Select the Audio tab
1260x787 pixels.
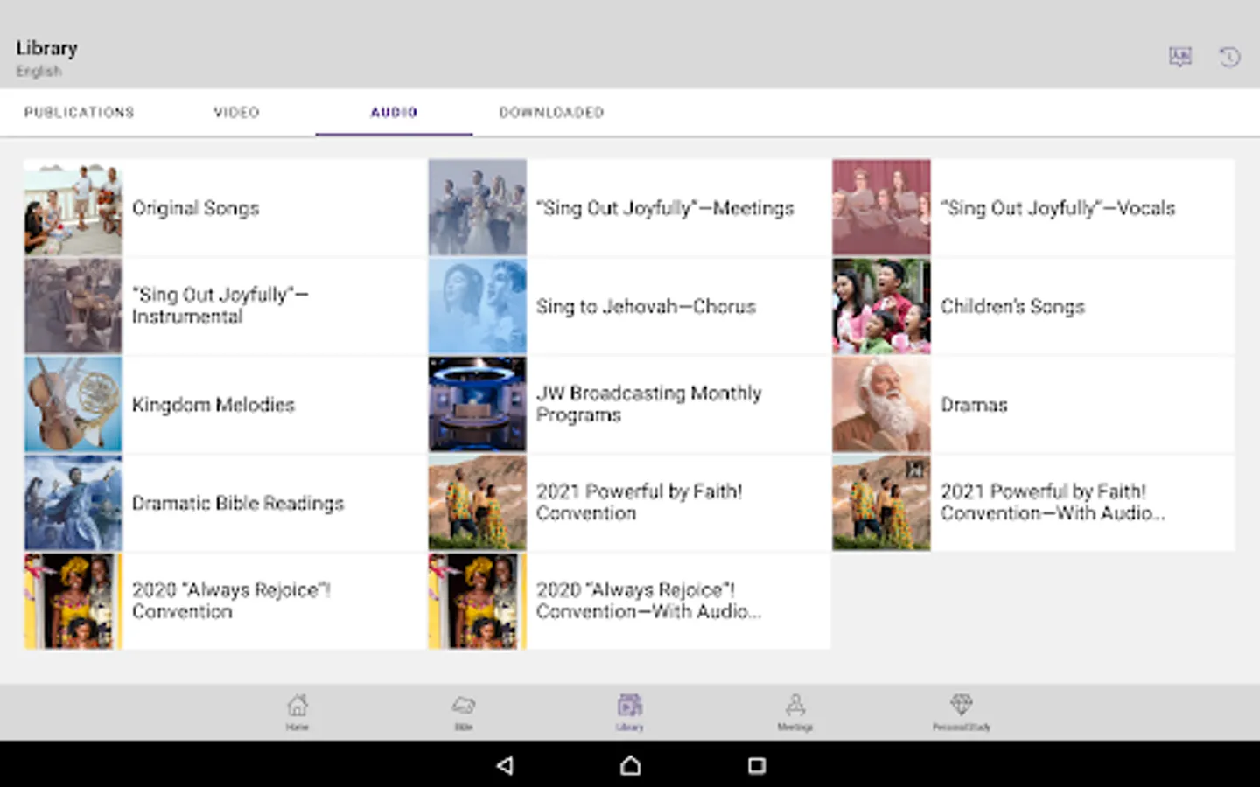click(x=394, y=113)
